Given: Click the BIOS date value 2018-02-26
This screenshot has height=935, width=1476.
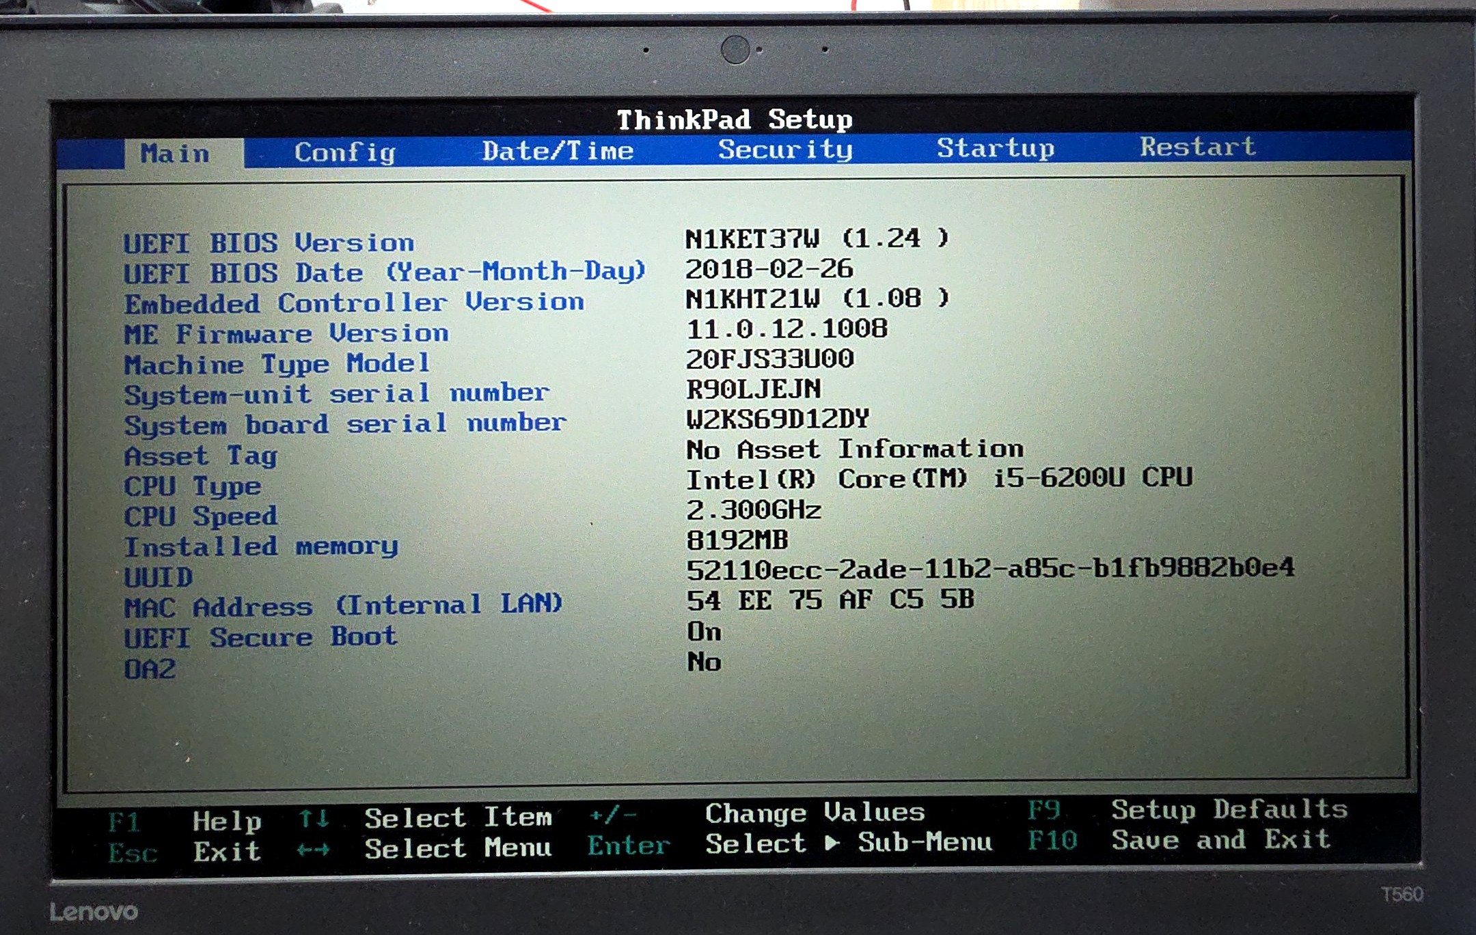Looking at the screenshot, I should click(x=769, y=268).
